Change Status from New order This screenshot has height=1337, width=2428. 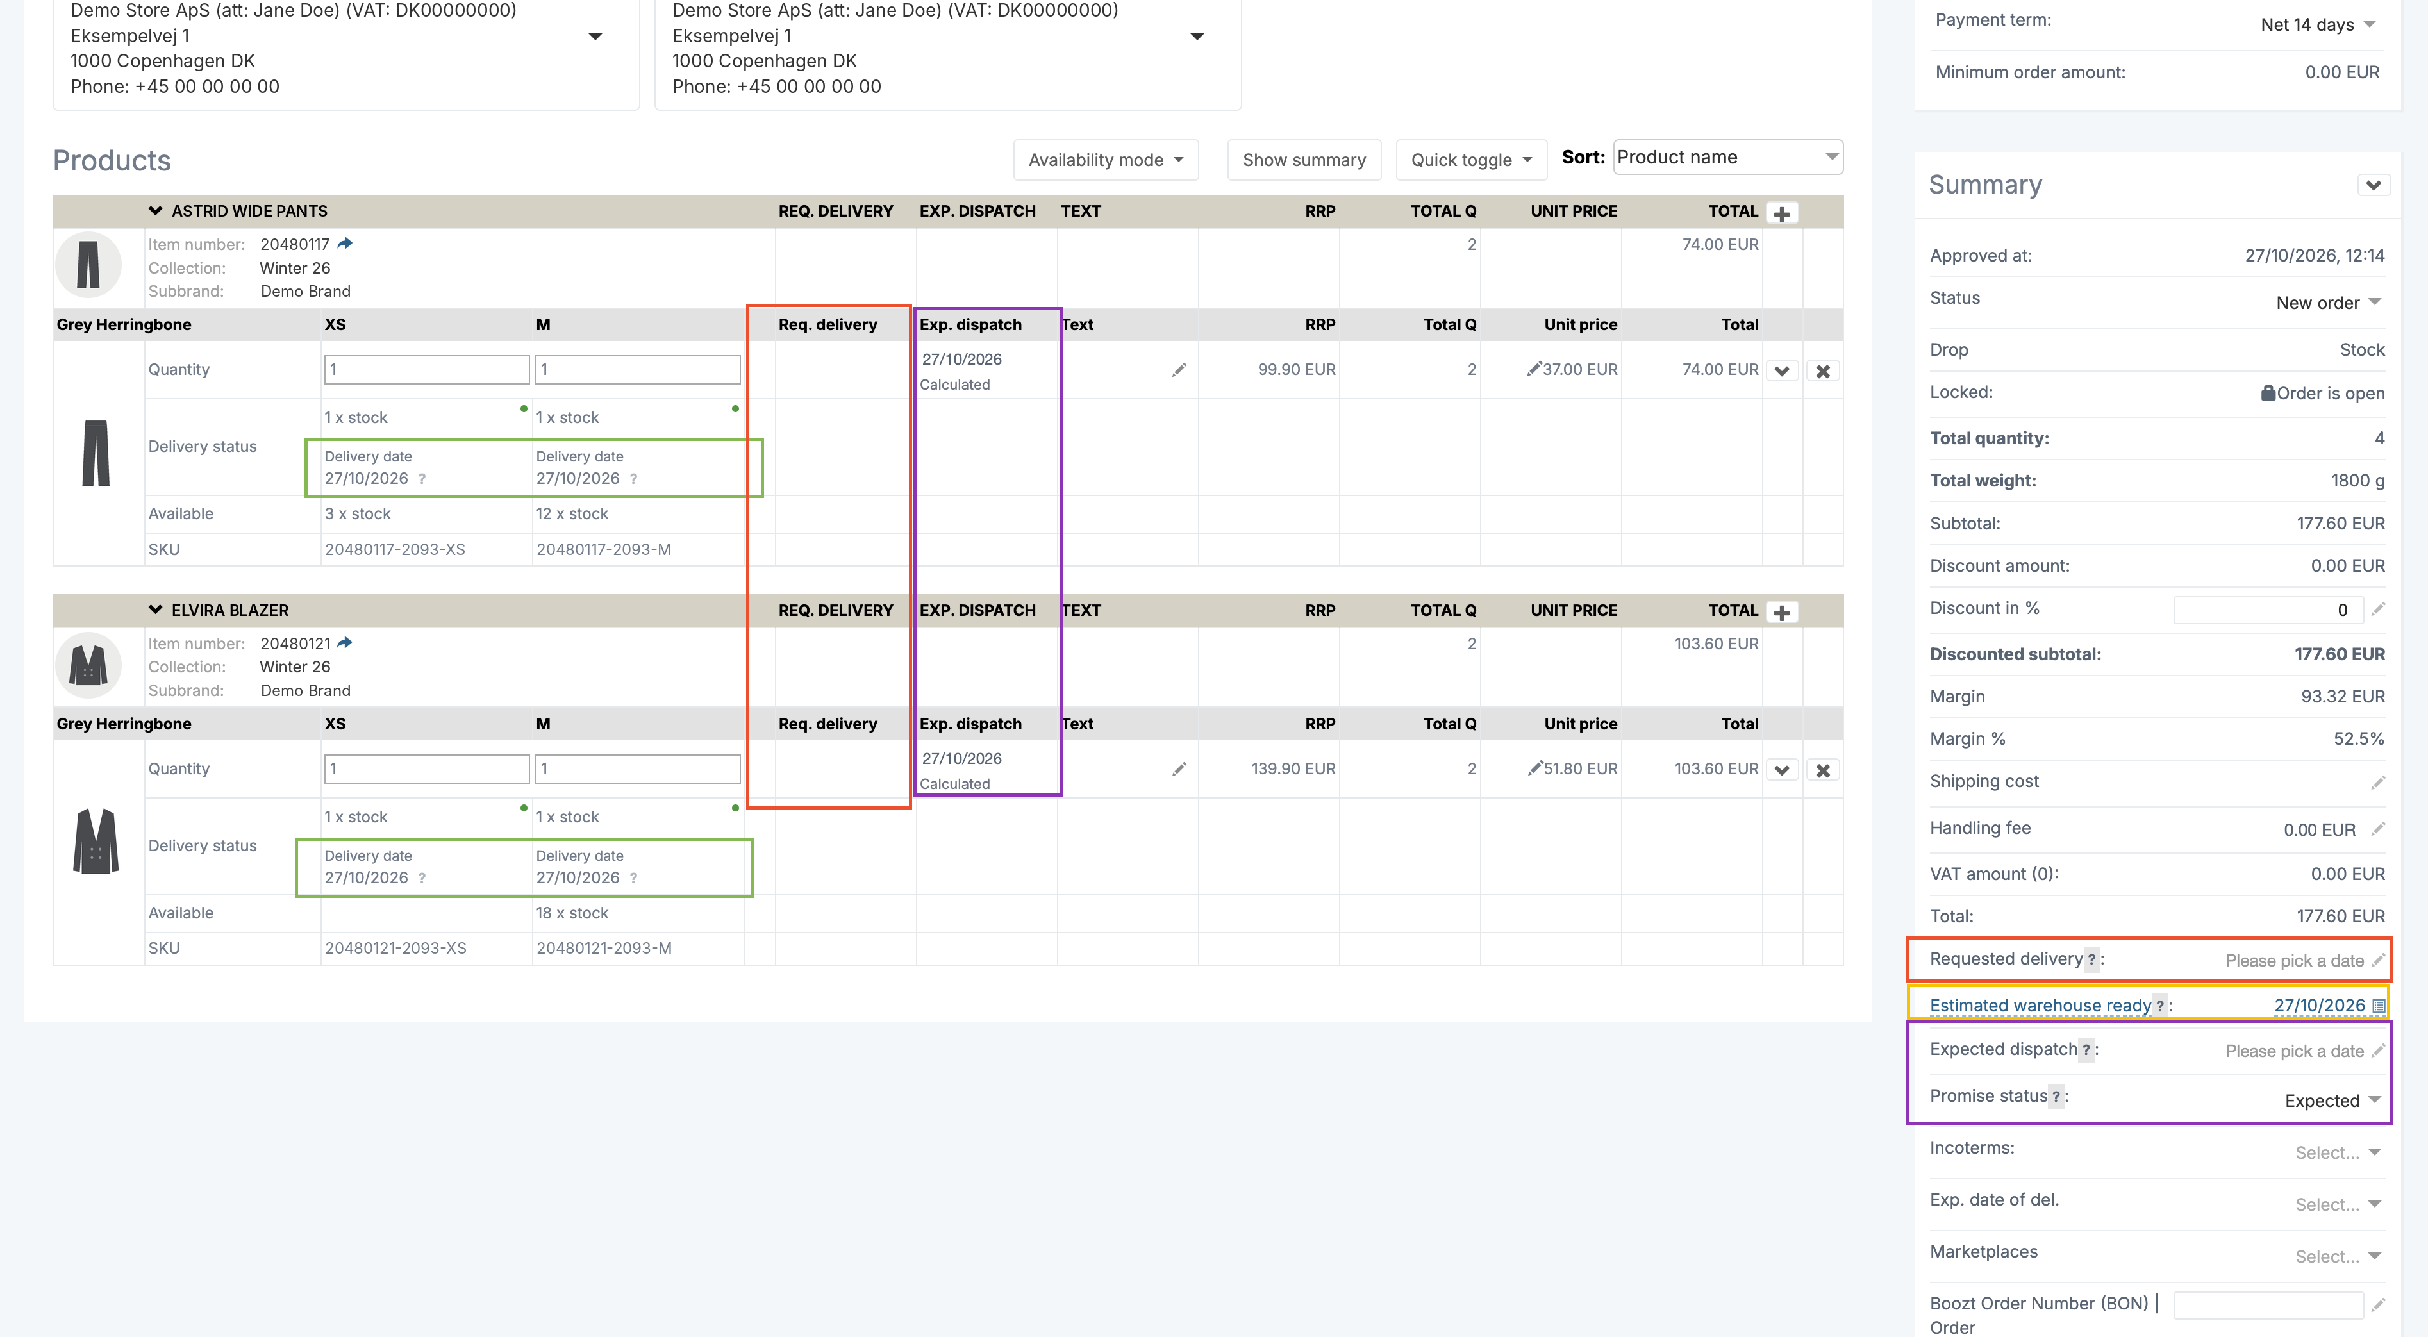pyautogui.click(x=2328, y=303)
